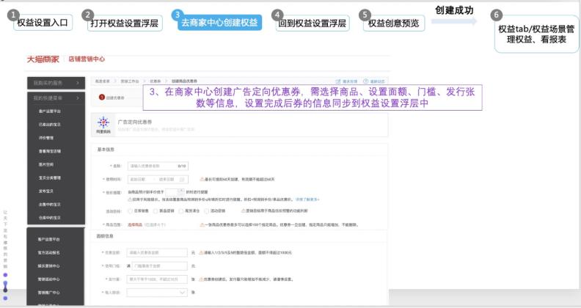Image resolution: width=581 pixels, height=308 pixels.
Task: Click the 结束日期 end date field
Action: (167, 179)
